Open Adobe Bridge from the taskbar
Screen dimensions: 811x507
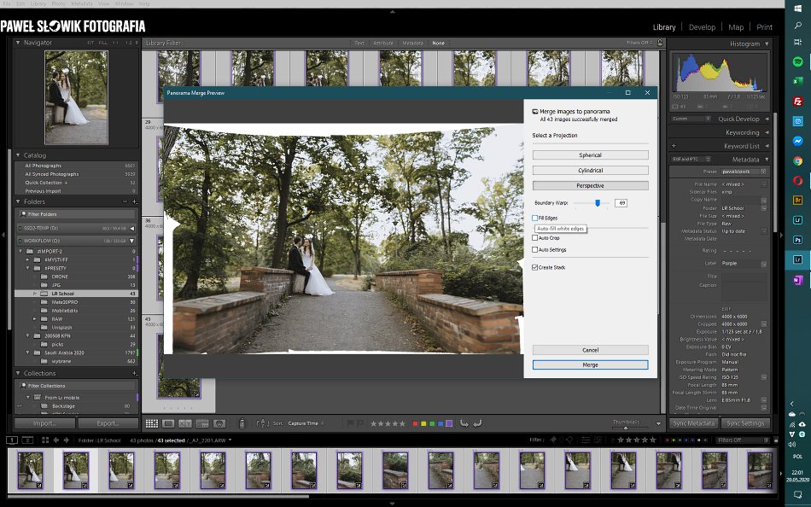coord(797,200)
